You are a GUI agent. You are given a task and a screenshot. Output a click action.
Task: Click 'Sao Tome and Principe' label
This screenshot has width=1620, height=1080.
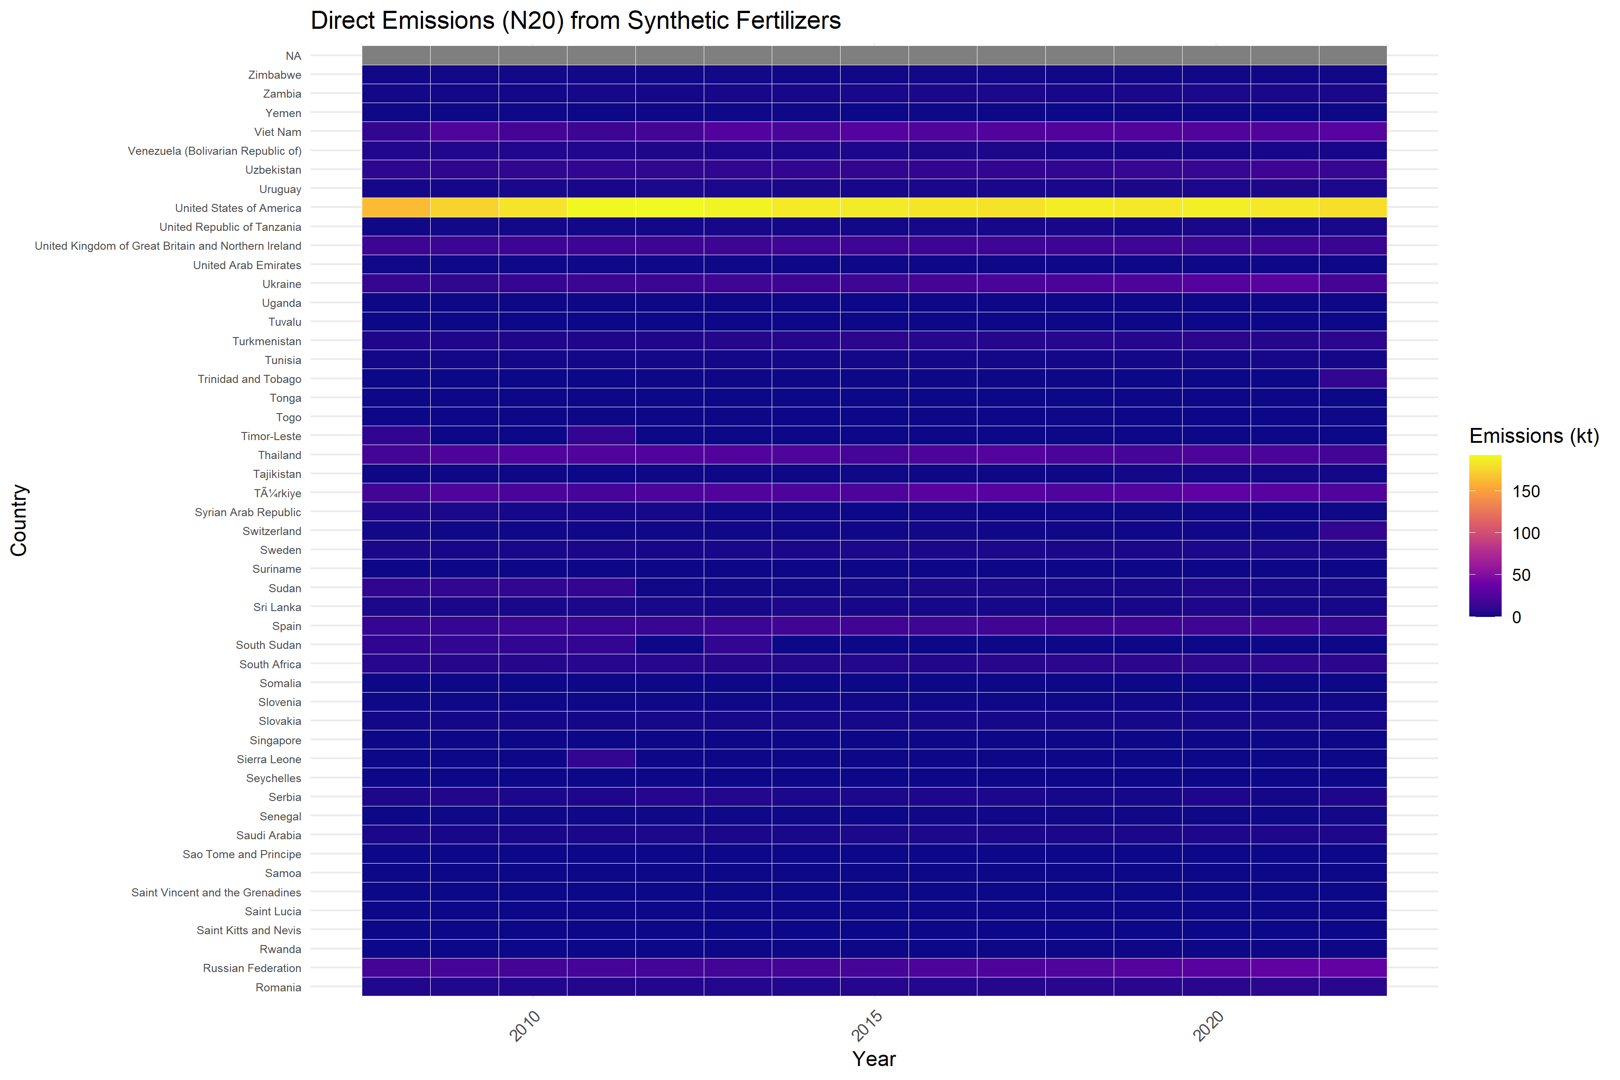pos(242,855)
